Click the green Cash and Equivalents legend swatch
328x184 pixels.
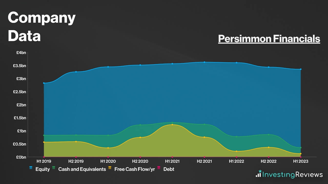(x=54, y=168)
